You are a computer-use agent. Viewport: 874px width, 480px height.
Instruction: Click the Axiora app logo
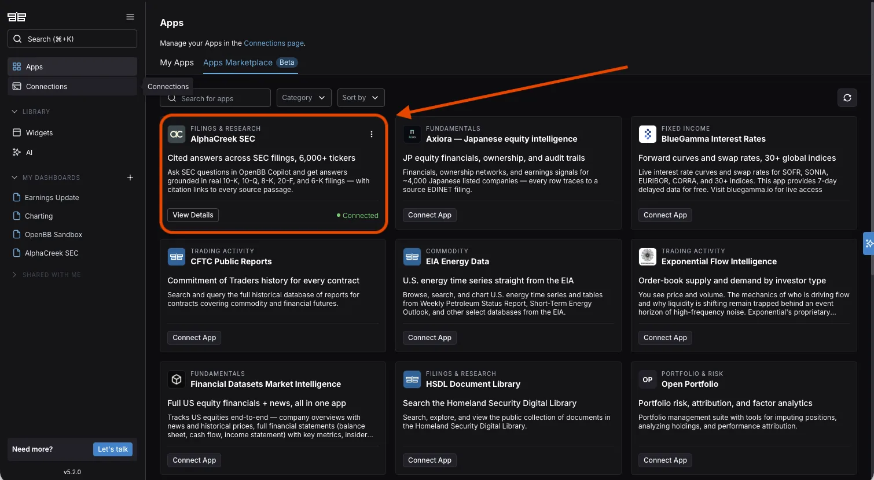point(412,134)
